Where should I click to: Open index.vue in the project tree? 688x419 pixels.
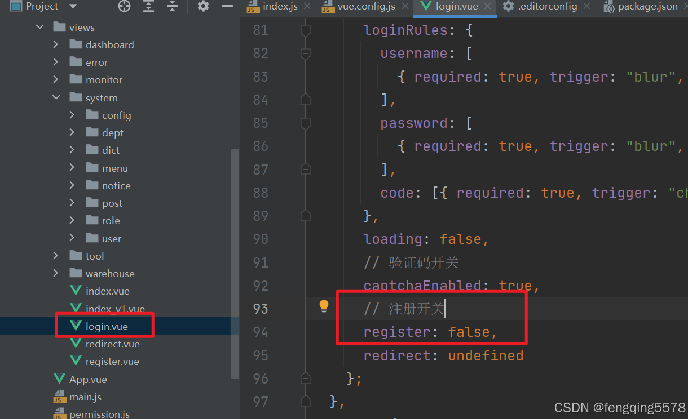(x=107, y=291)
